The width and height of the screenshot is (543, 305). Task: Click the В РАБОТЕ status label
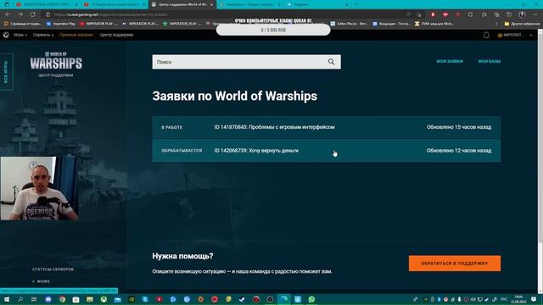pyautogui.click(x=171, y=127)
